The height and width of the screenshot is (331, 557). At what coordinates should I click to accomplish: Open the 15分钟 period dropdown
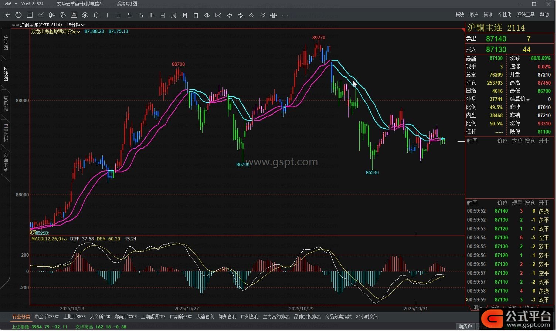click(x=75, y=25)
